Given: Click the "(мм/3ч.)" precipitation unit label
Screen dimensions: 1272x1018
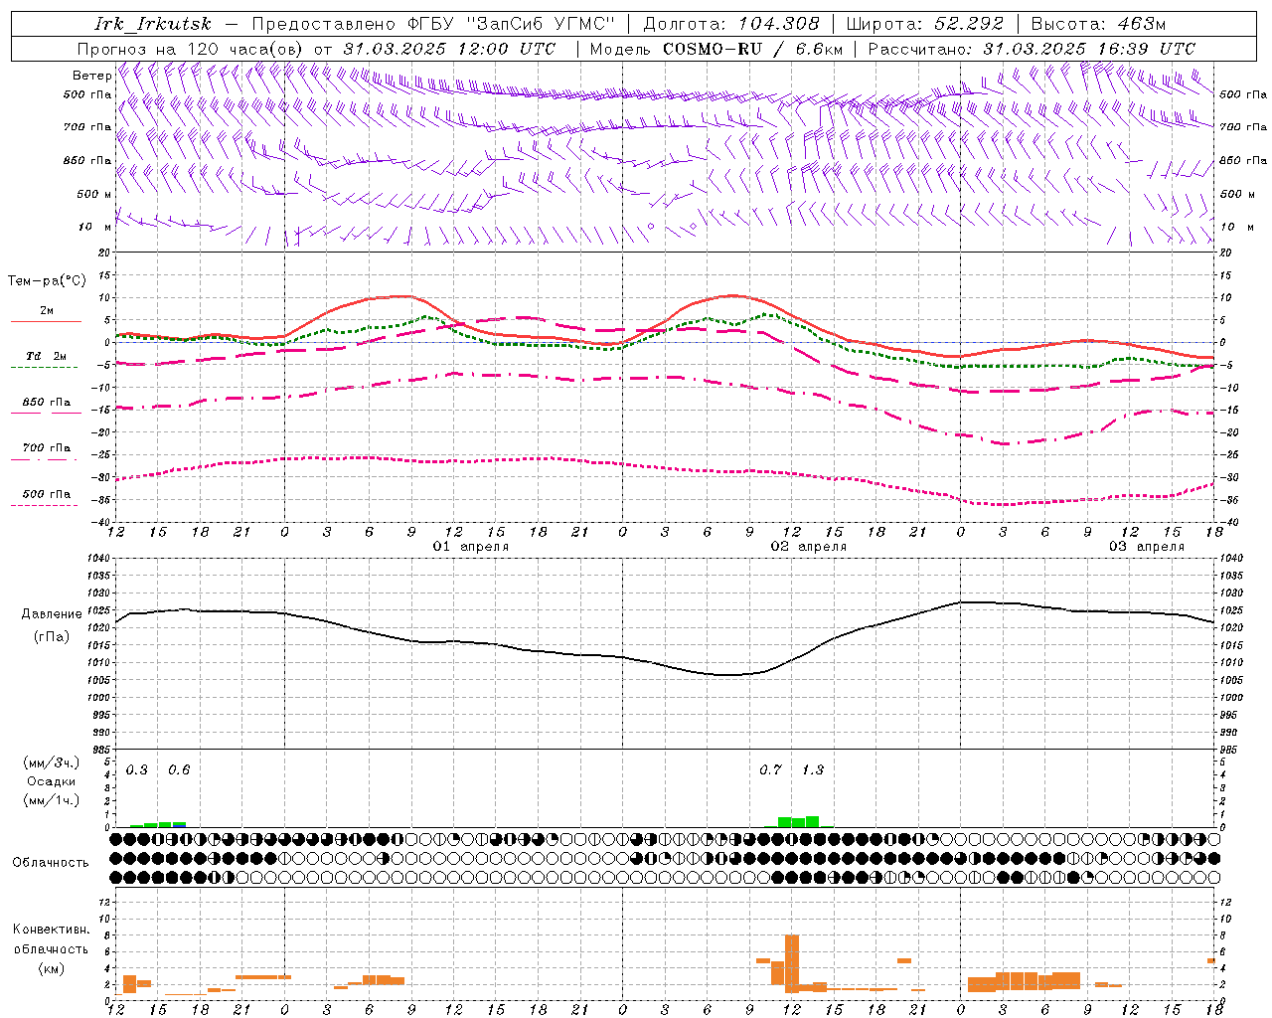Looking at the screenshot, I should (x=52, y=763).
